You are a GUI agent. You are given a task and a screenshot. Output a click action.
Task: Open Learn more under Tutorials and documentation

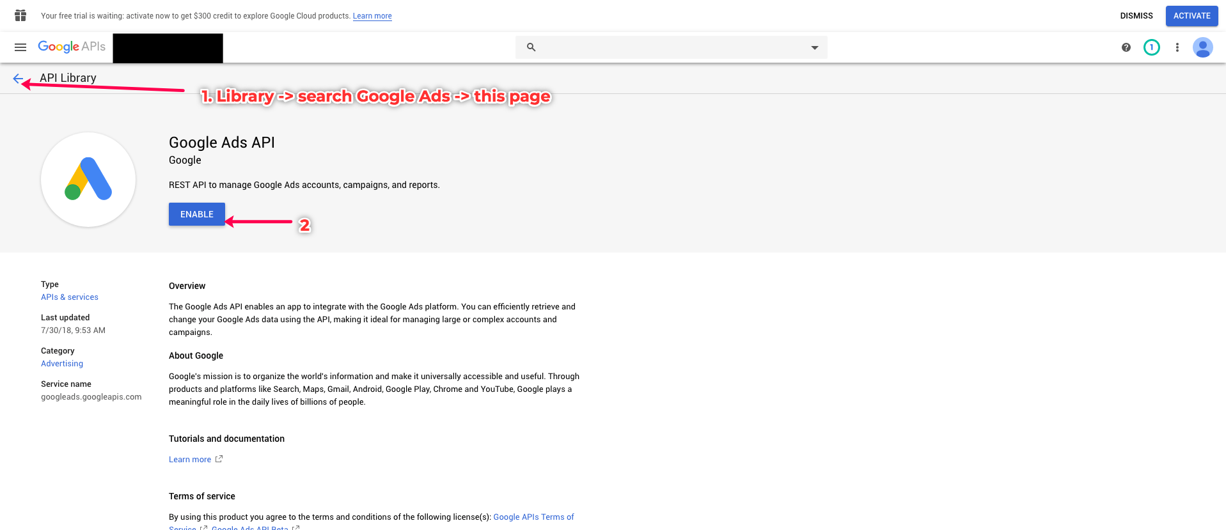[190, 460]
